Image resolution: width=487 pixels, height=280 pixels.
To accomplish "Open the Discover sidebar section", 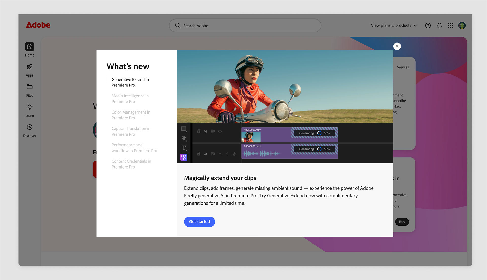I will click(30, 131).
